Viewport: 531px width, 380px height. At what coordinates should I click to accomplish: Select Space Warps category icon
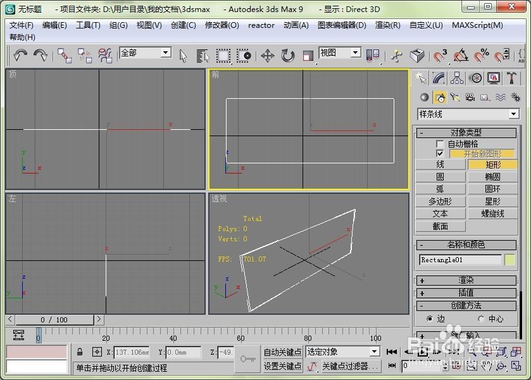pos(501,98)
